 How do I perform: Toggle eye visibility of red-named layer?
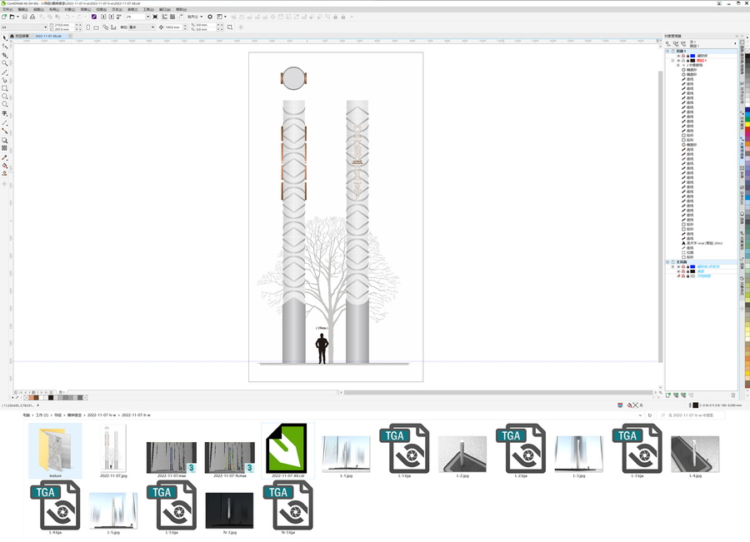tap(678, 61)
